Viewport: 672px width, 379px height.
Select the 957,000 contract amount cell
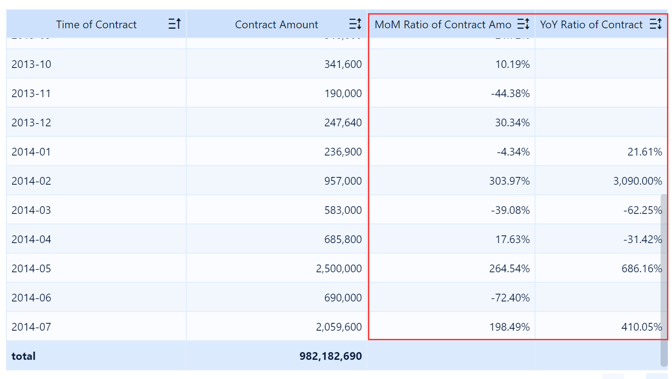click(343, 181)
